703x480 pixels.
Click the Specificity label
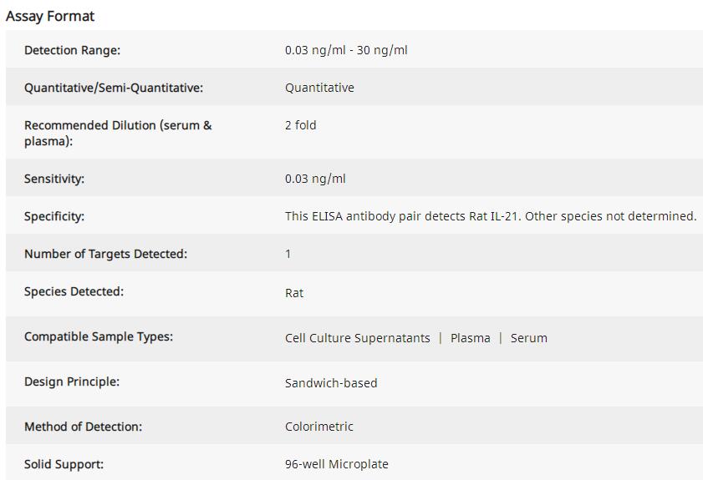pos(54,216)
